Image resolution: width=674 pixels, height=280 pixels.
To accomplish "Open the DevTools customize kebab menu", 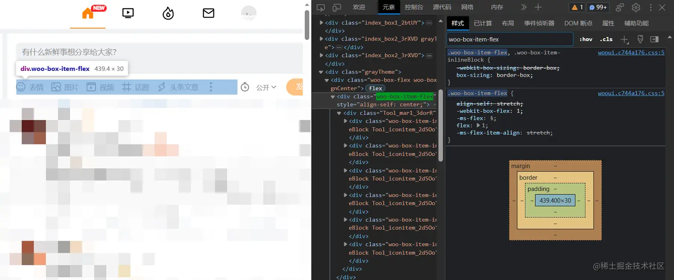I will (651, 7).
